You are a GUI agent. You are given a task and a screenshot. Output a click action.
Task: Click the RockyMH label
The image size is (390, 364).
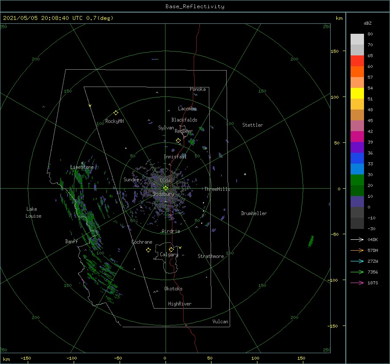pos(114,121)
